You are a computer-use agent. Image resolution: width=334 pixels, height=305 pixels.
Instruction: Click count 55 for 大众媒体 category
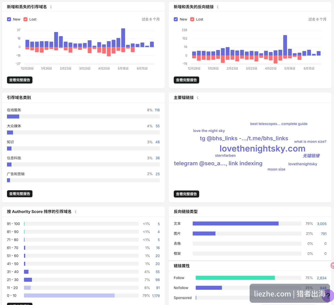pos(158,126)
